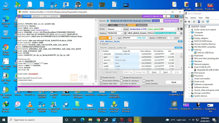Open the hamburger menu in UFI ToolBox

pyautogui.click(x=19, y=16)
